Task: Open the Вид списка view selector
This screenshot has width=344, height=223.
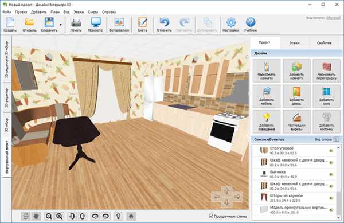Action: 326,139
